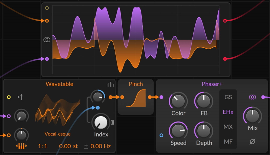
Task: Click the blue port left of Speed knob
Action: [x=161, y=135]
